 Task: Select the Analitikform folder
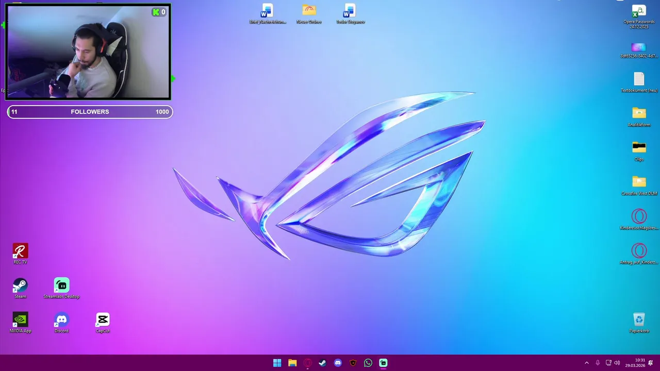coord(639,117)
